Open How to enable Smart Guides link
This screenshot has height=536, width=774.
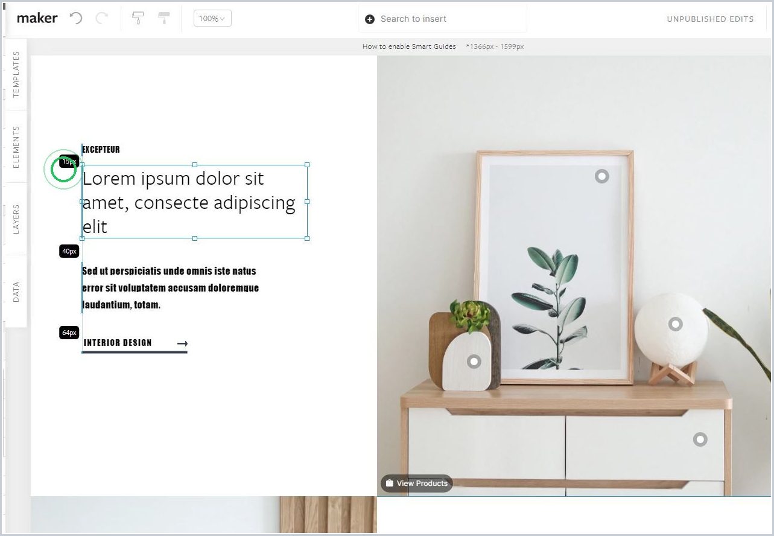tap(409, 46)
